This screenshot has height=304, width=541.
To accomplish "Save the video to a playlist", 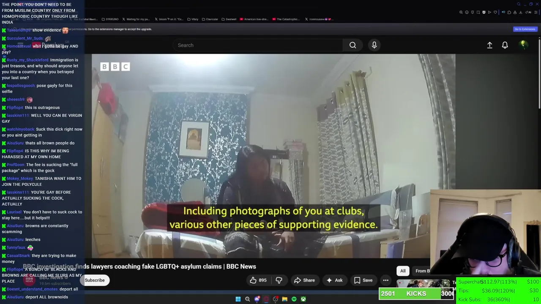I will (x=363, y=280).
